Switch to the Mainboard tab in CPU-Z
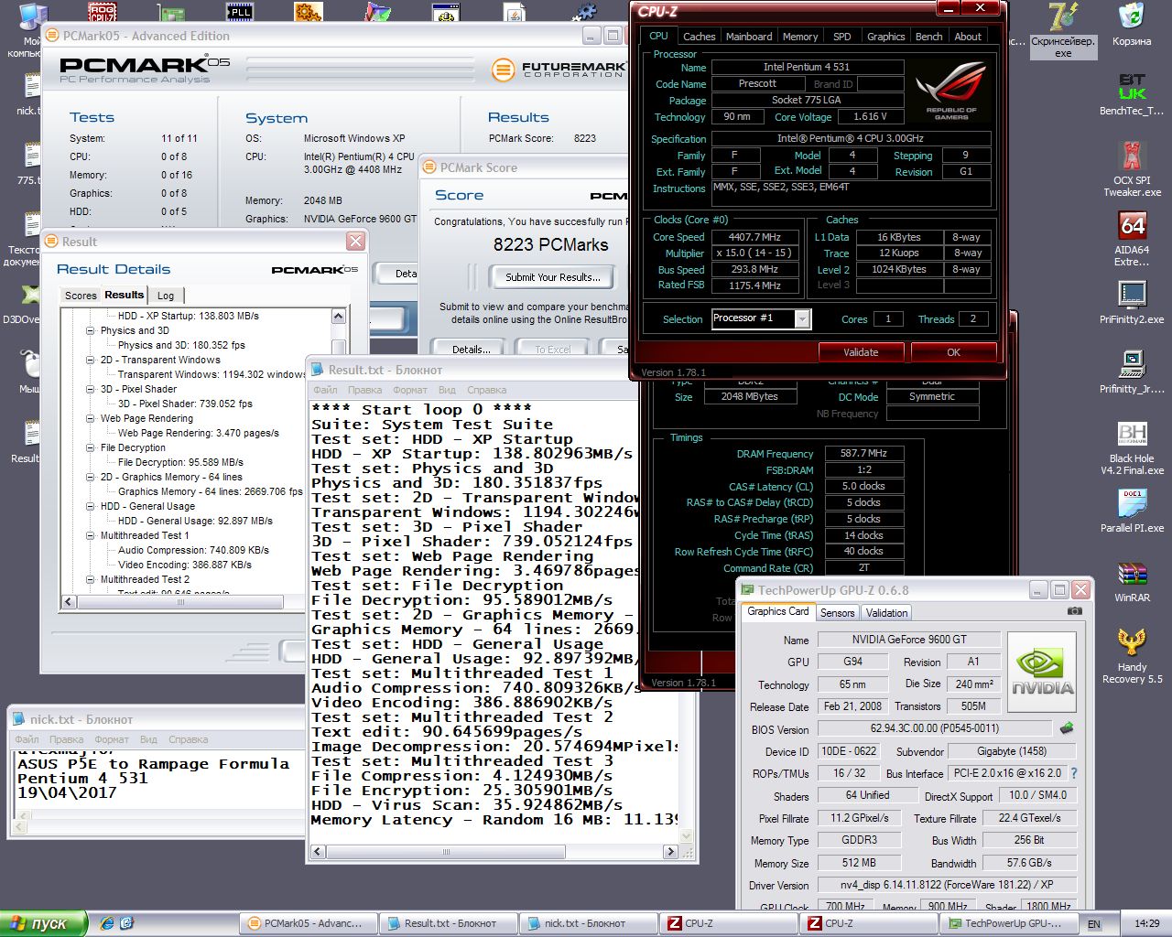Screen dimensions: 1172x937 point(749,37)
